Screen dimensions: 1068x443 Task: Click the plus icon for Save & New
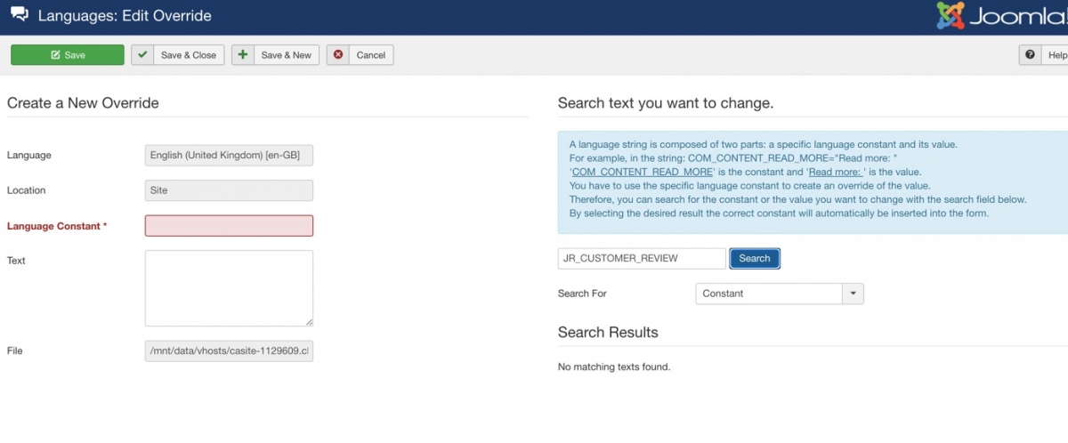click(x=243, y=55)
